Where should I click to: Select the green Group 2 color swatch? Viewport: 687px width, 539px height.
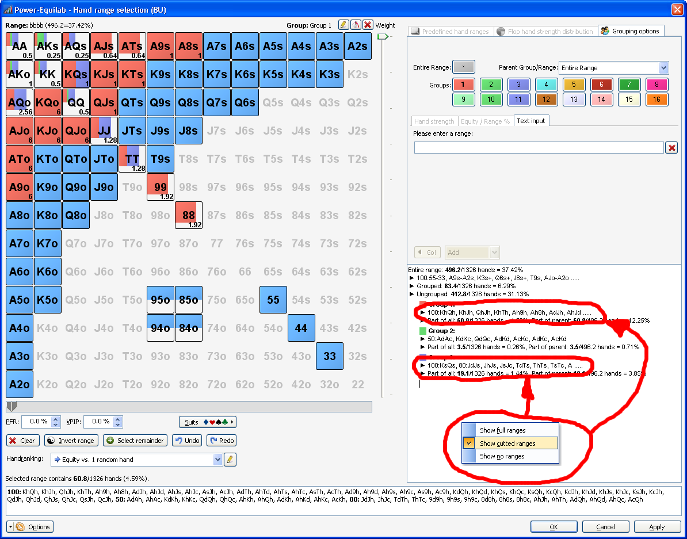tap(491, 85)
